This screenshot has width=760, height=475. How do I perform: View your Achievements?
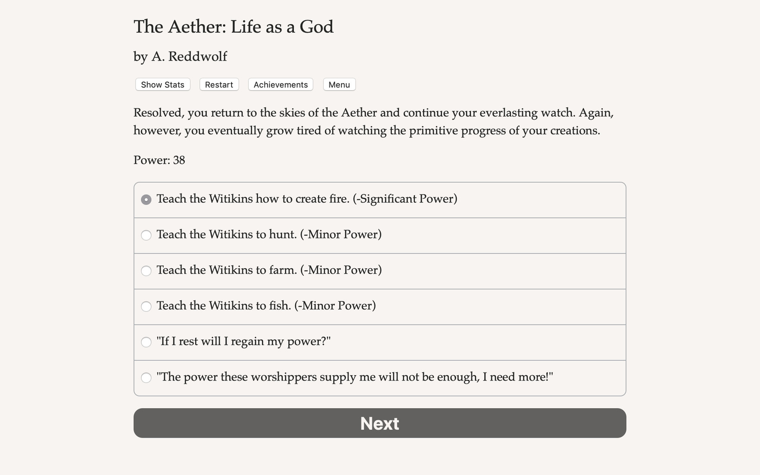click(x=280, y=84)
